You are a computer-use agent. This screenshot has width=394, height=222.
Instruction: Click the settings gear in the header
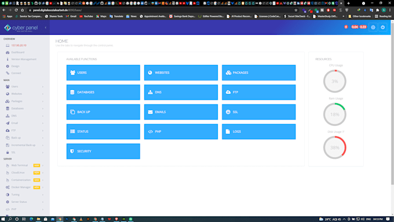pyautogui.click(x=373, y=27)
